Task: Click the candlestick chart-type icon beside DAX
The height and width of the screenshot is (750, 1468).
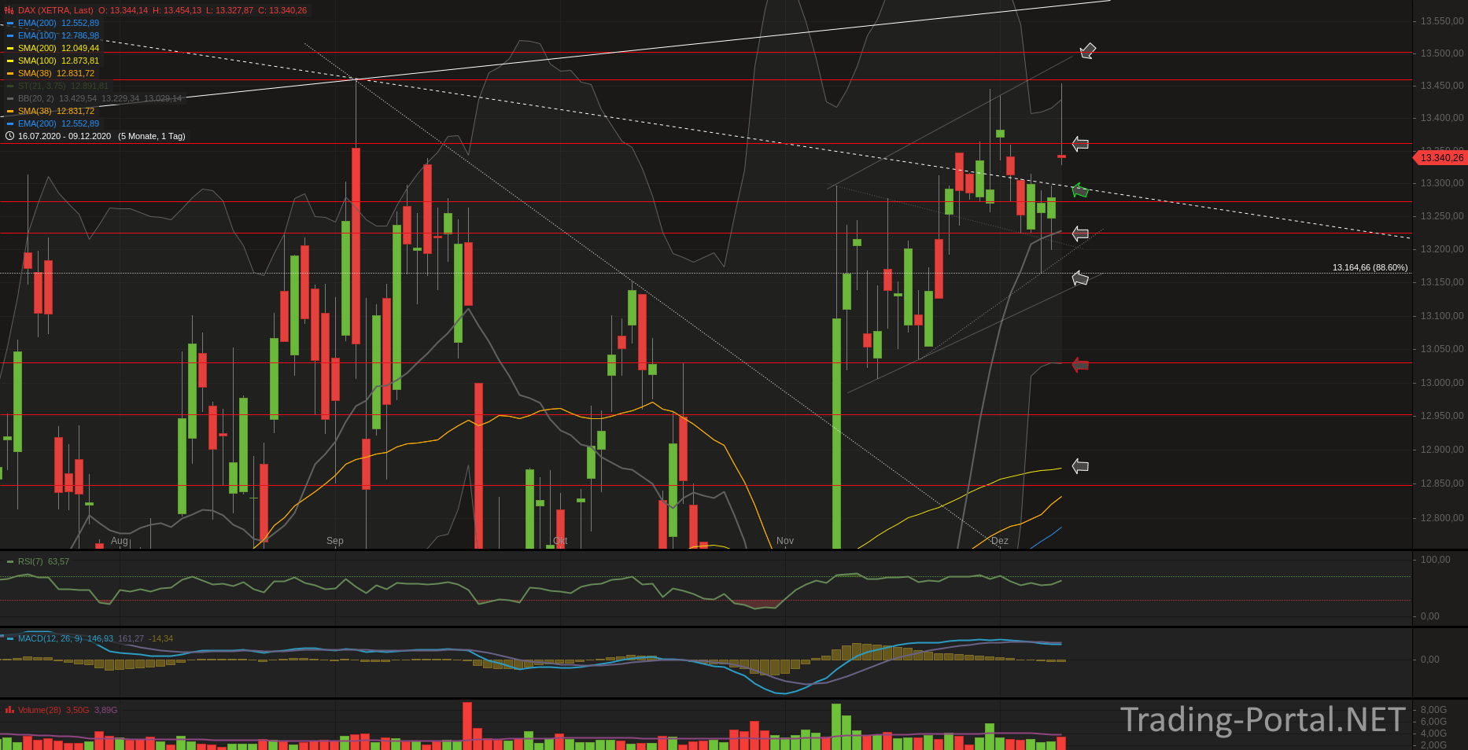Action: (9, 10)
